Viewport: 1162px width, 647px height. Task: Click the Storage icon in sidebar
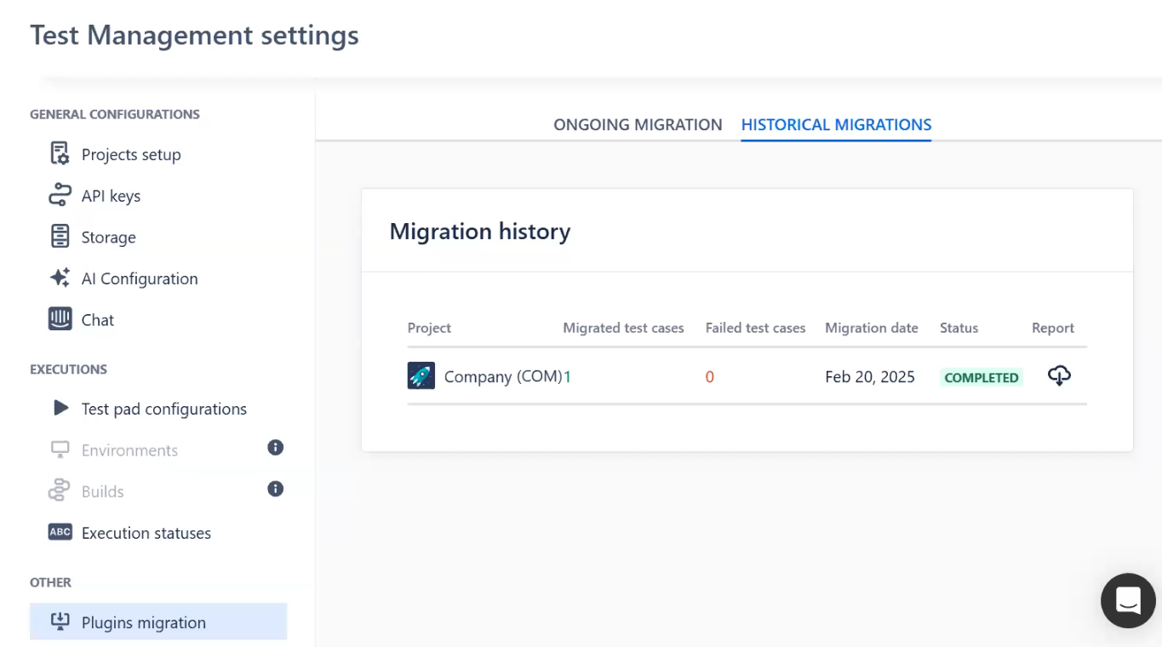(x=60, y=237)
